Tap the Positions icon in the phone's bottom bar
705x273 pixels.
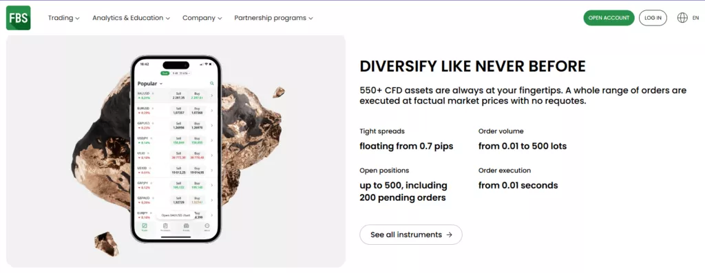(x=165, y=227)
